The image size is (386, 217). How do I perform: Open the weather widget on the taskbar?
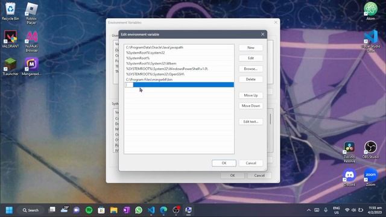65,210
